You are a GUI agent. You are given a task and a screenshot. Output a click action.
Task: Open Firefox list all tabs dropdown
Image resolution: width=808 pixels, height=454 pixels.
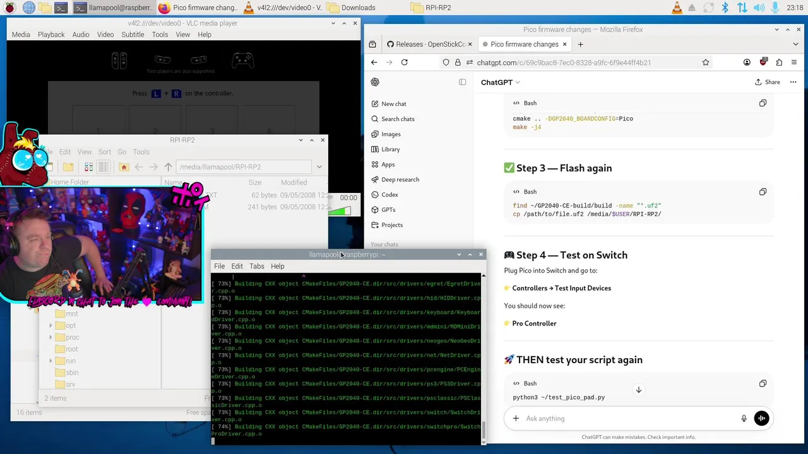[795, 44]
